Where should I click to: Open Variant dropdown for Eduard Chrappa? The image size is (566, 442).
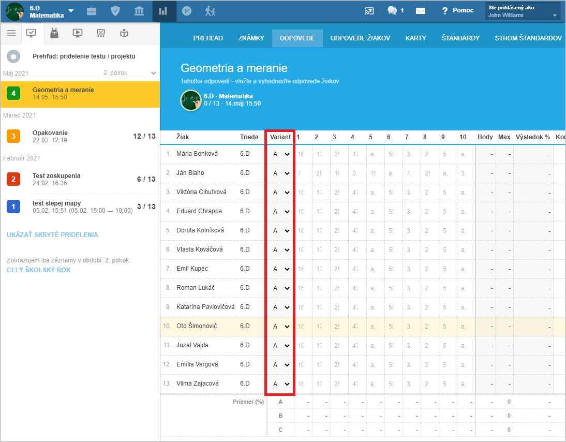coord(281,212)
